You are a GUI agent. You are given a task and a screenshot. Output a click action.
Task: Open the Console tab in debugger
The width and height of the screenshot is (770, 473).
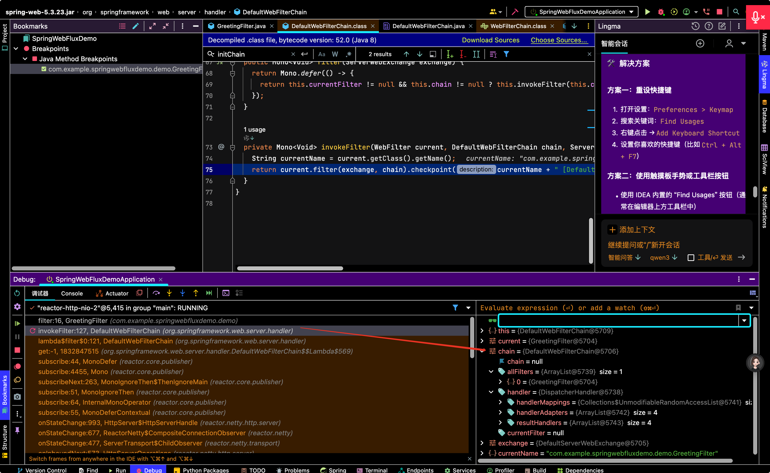pos(72,293)
